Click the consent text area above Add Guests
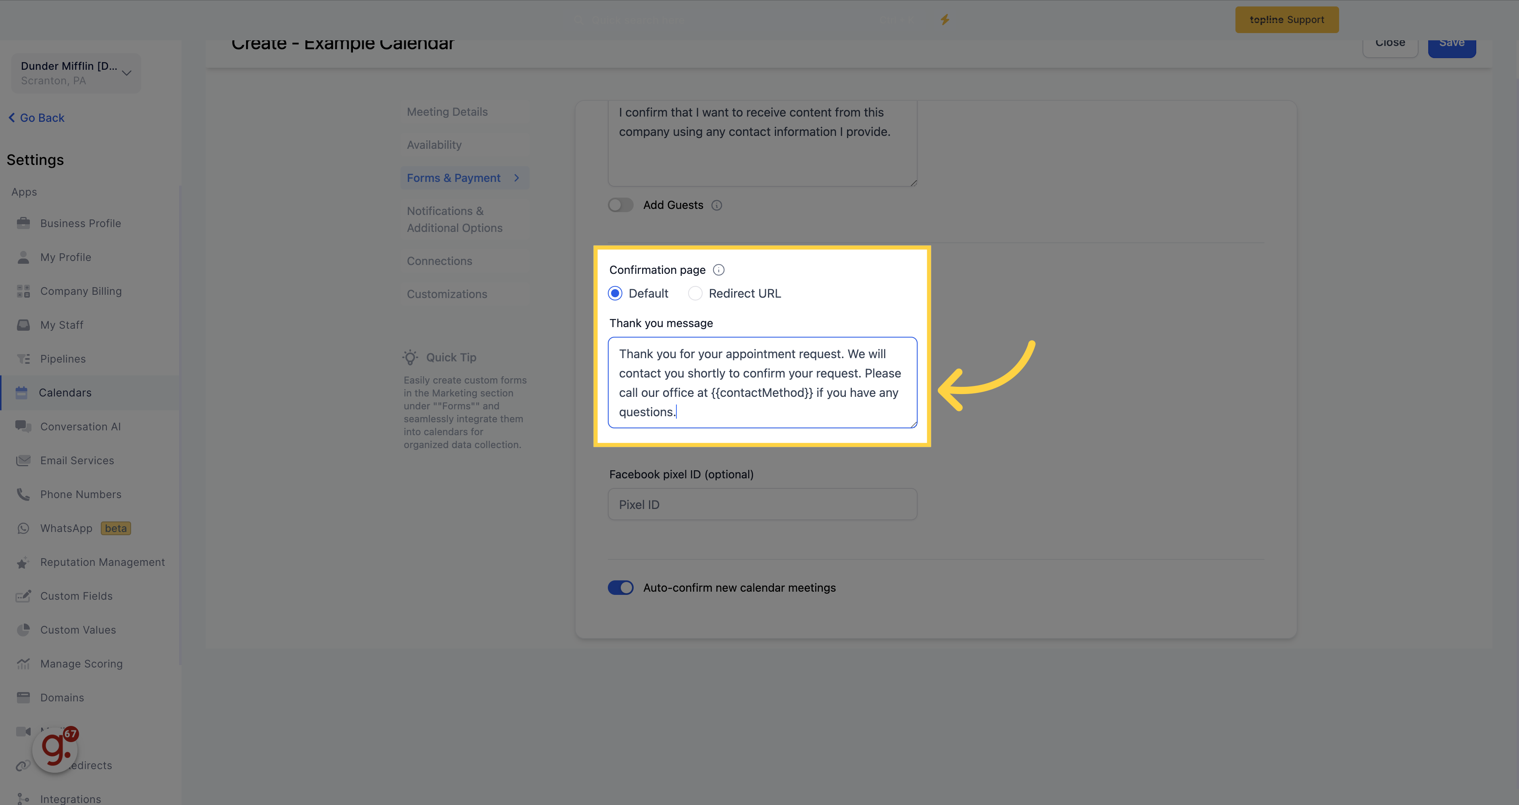Viewport: 1519px width, 805px height. (762, 143)
